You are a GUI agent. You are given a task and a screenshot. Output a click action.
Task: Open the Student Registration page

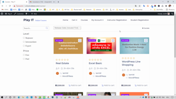[x=140, y=20]
